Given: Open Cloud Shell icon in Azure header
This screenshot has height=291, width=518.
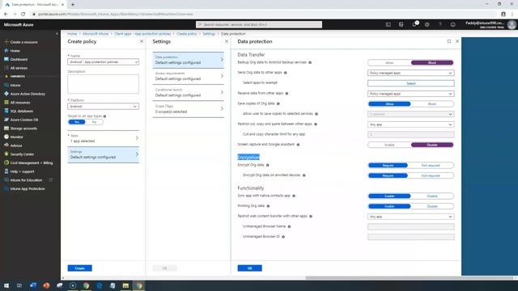Looking at the screenshot, I should pos(388,24).
